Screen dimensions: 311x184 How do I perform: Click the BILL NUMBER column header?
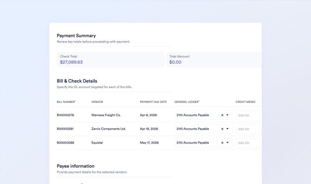pos(66,102)
